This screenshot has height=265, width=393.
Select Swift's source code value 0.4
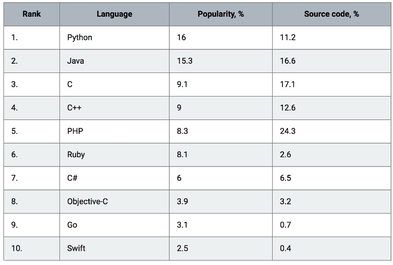[285, 248]
